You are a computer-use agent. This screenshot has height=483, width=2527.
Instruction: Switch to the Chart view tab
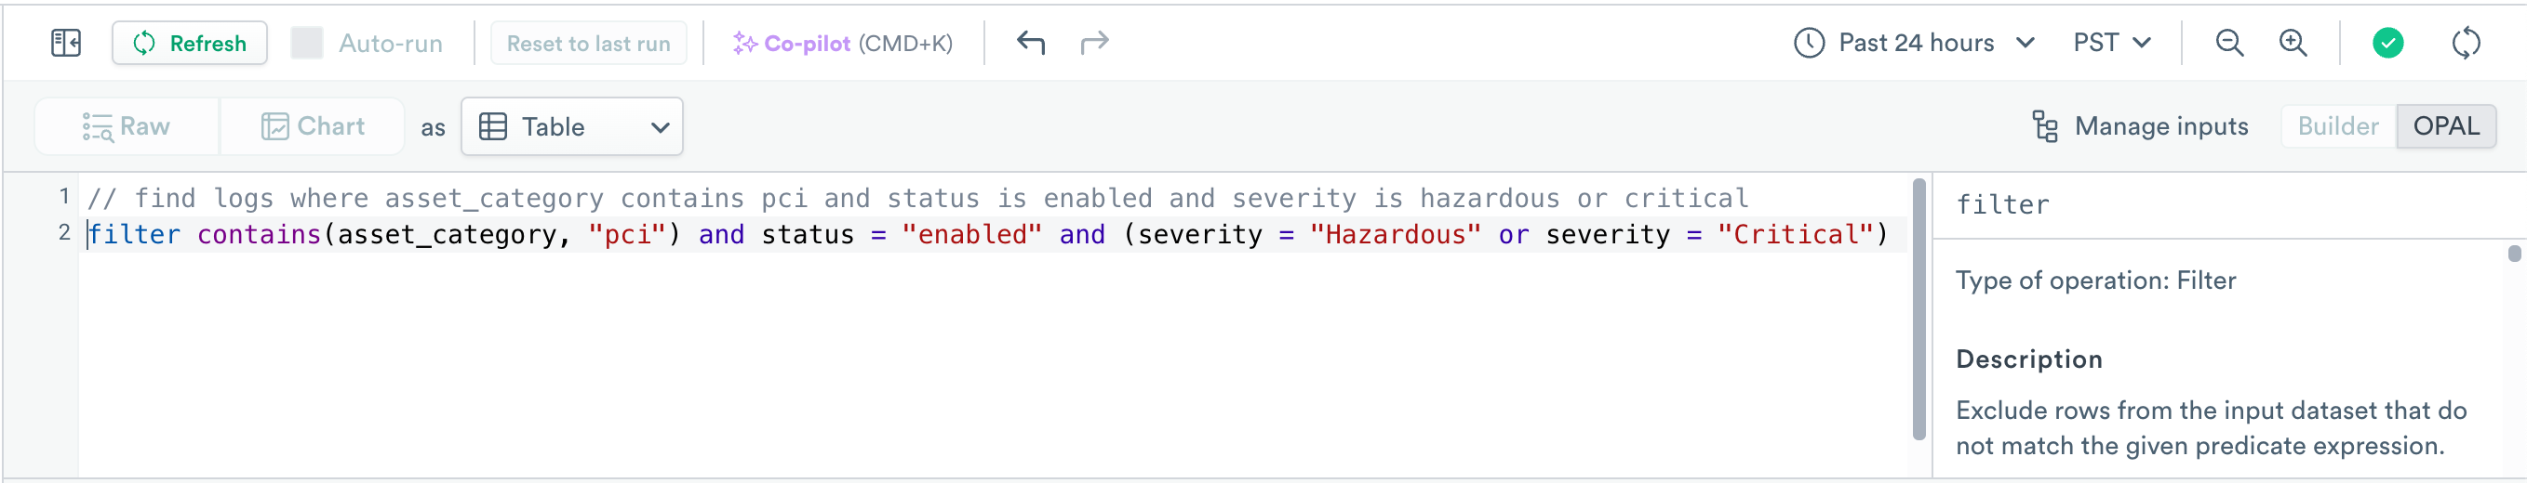click(313, 126)
